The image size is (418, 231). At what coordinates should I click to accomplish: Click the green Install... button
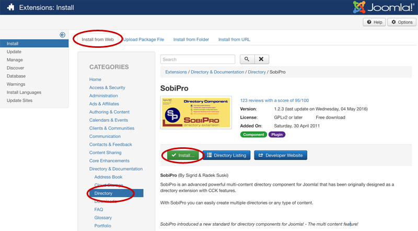tap(183, 156)
